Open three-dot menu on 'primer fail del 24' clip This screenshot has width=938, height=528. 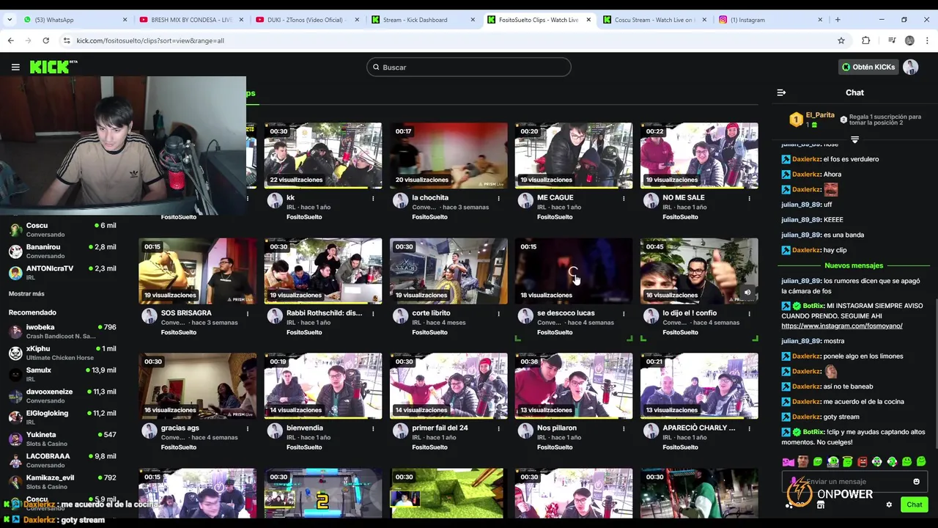499,428
